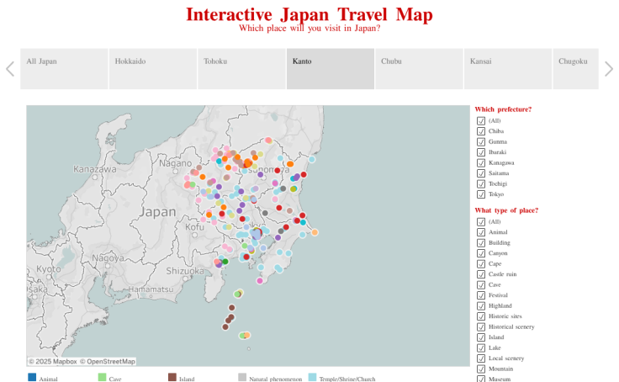Toggle the Tokyo prefecture checkbox

coord(481,194)
